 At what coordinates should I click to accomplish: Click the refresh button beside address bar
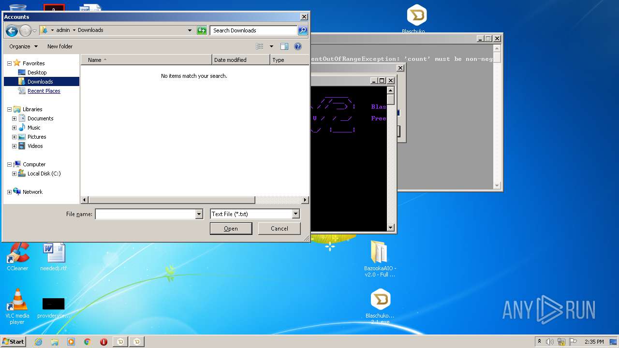click(202, 30)
